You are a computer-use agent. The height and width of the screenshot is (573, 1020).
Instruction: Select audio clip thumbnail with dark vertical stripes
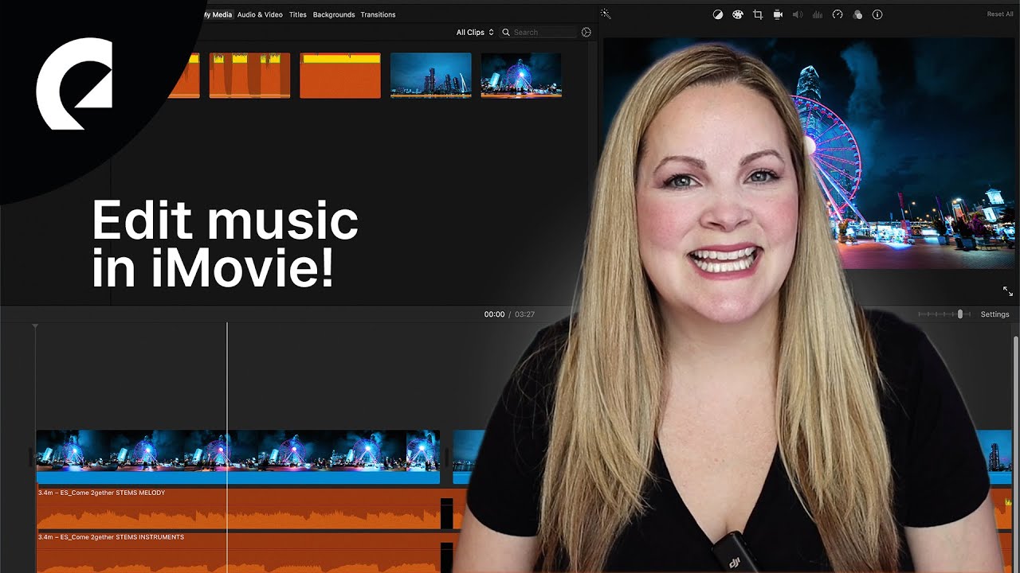point(249,76)
